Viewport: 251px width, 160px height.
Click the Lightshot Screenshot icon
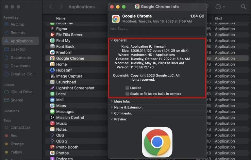(x=52, y=88)
